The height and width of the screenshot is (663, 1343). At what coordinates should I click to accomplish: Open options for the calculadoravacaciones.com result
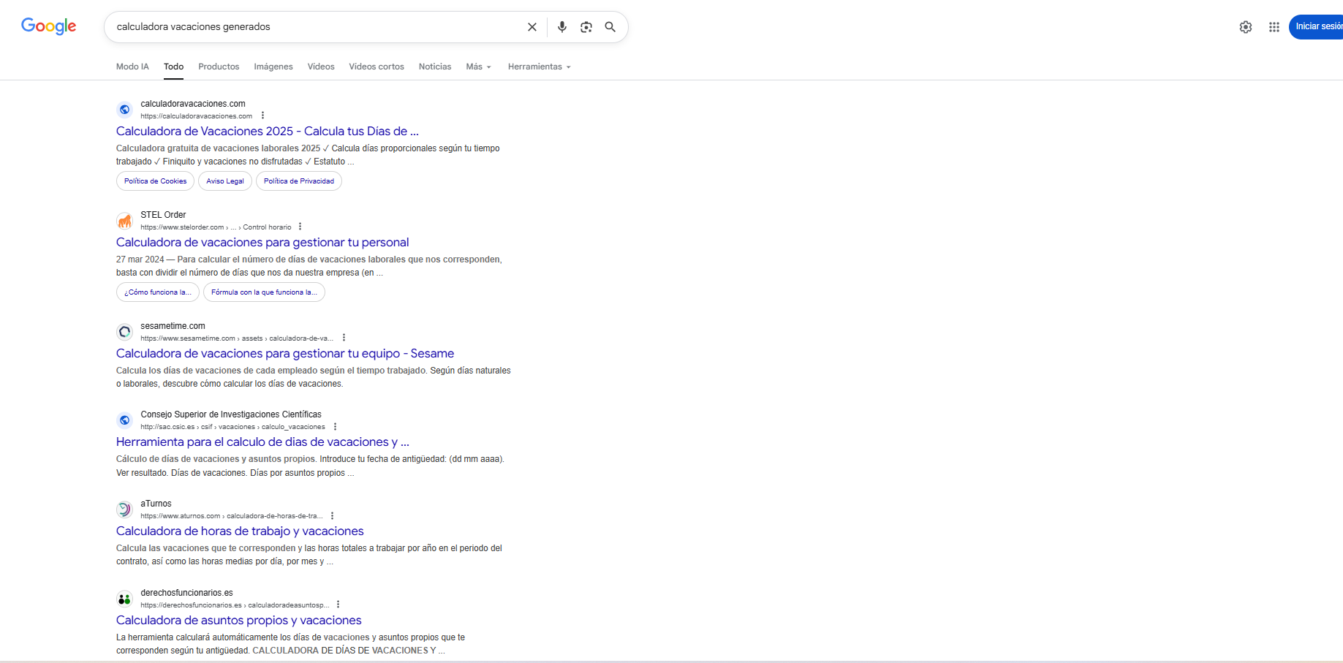pos(262,115)
